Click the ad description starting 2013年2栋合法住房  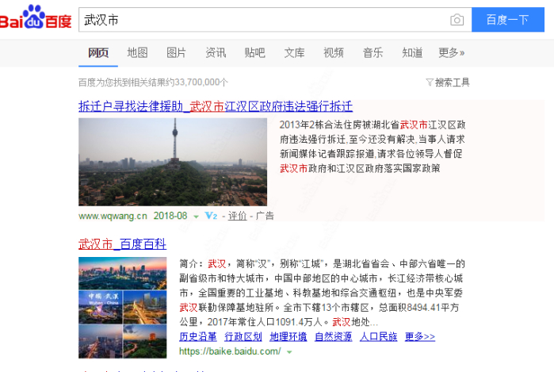(x=373, y=147)
